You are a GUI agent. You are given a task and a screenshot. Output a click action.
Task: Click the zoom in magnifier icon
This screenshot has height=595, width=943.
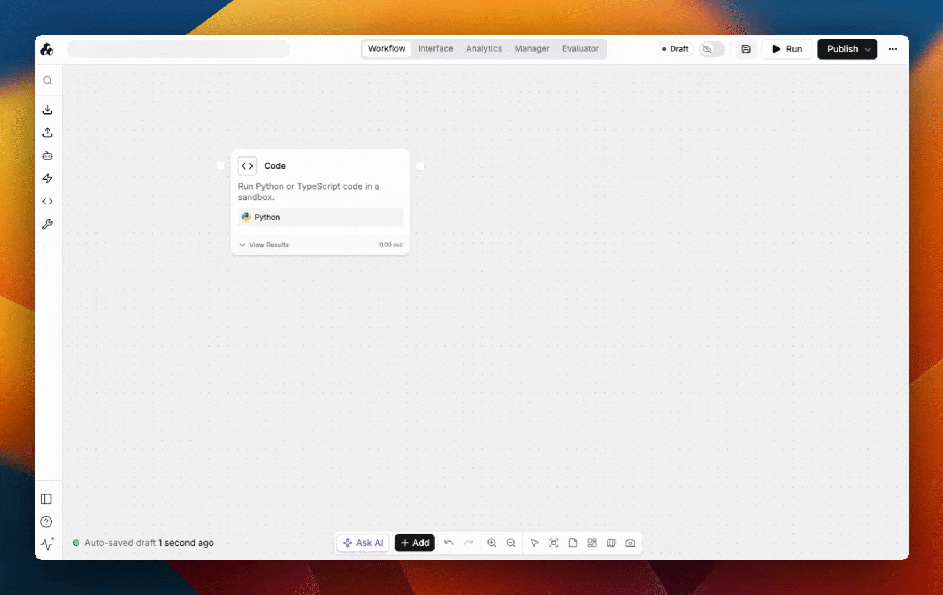pos(492,543)
